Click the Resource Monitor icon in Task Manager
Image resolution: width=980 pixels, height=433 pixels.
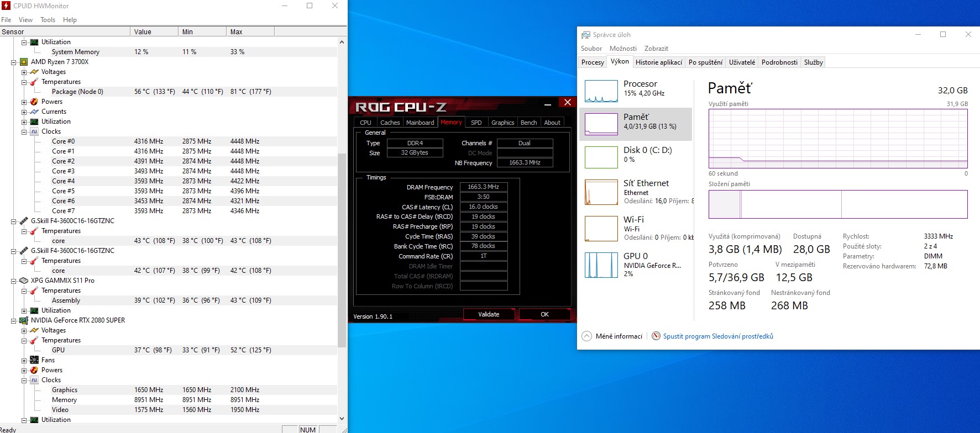tap(656, 336)
